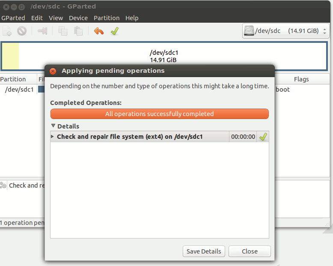The height and width of the screenshot is (266, 333).
Task: Click the Undo last operation arrow icon
Action: [99, 31]
